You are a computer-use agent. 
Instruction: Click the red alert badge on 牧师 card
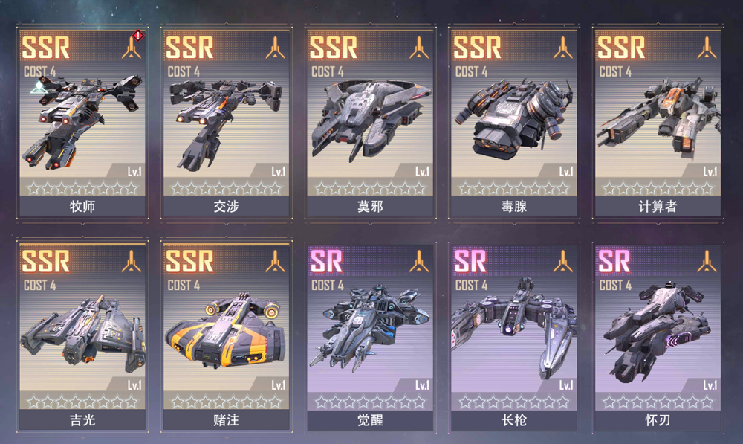point(138,36)
